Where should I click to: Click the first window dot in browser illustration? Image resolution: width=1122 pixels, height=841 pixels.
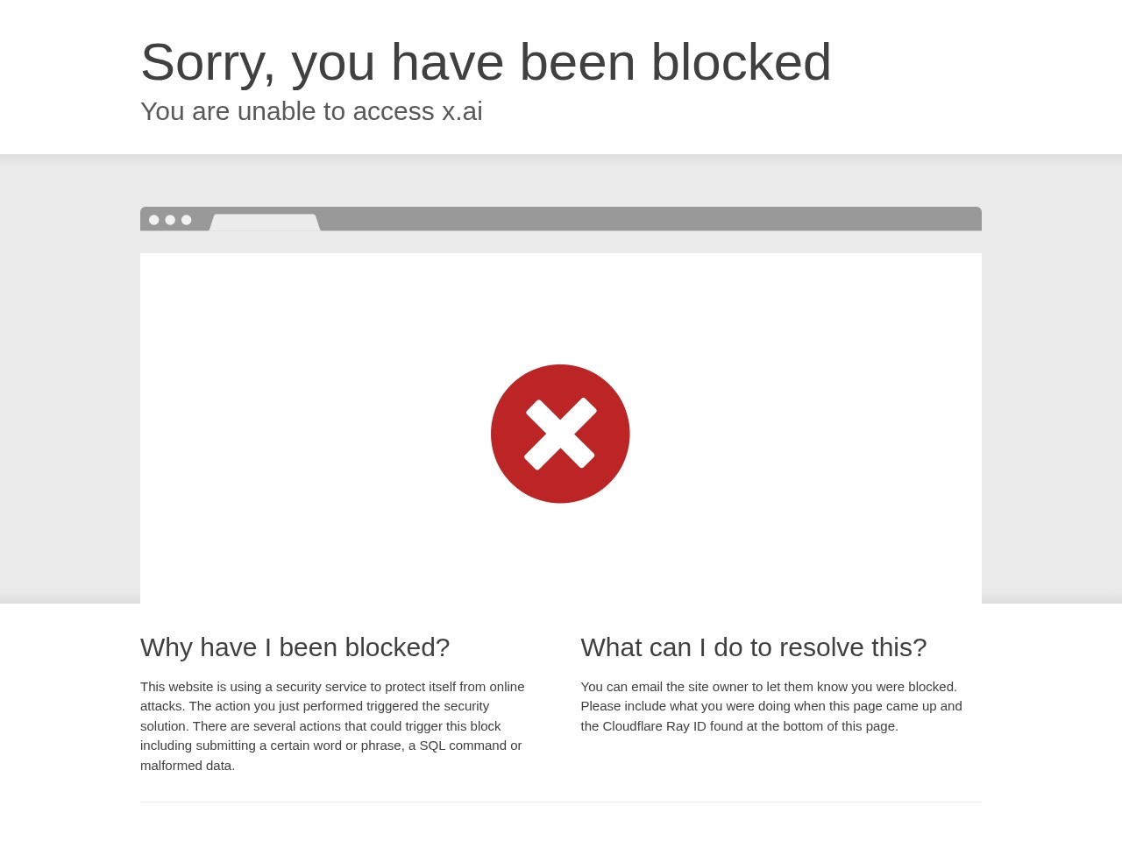[x=154, y=220]
